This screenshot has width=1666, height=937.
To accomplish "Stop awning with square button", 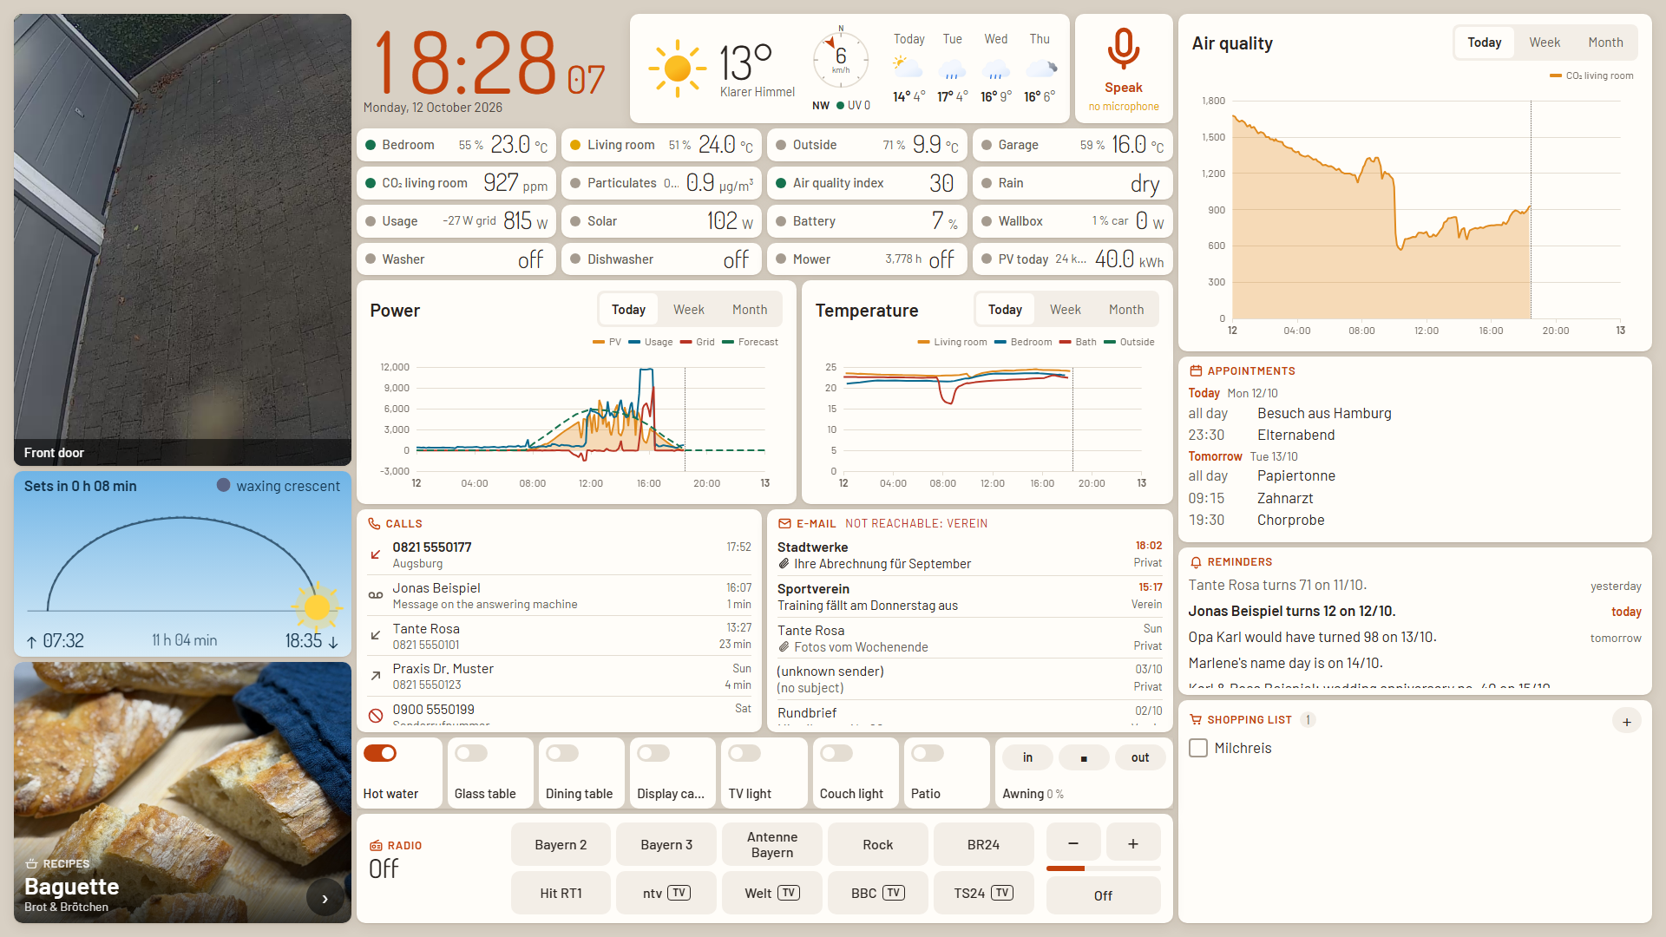I will click(1083, 757).
